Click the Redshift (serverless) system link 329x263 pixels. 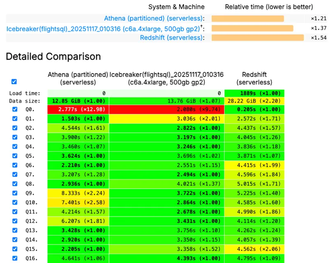(171, 38)
